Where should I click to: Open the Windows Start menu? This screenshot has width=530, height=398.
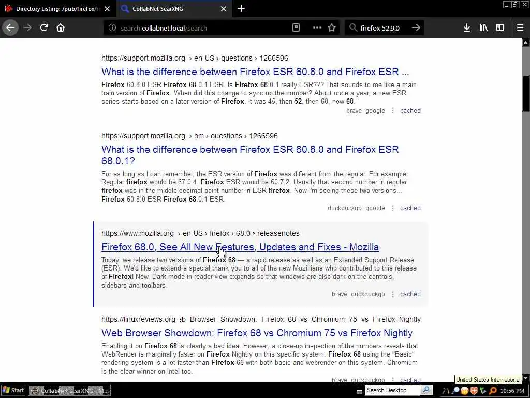pos(13,390)
